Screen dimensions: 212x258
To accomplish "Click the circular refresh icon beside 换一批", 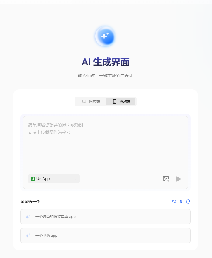I will tap(188, 201).
